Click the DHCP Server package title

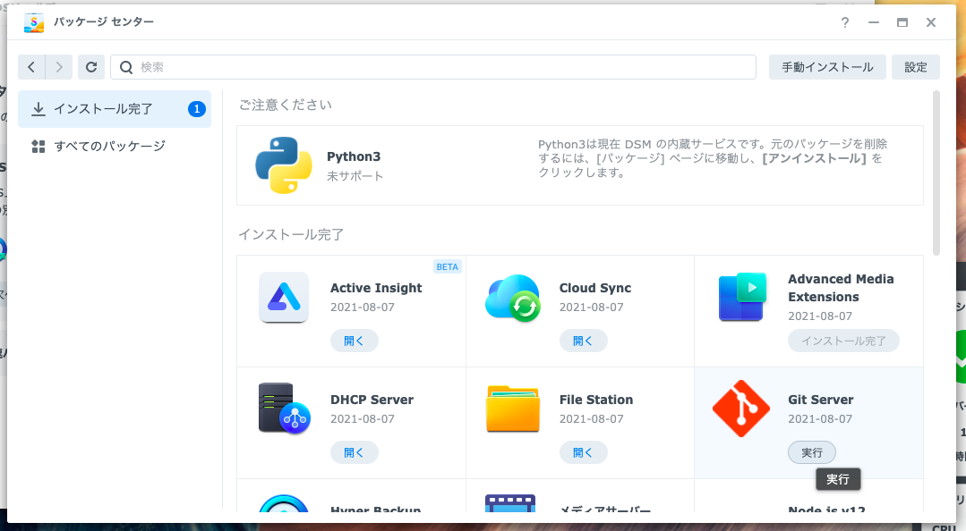[372, 400]
